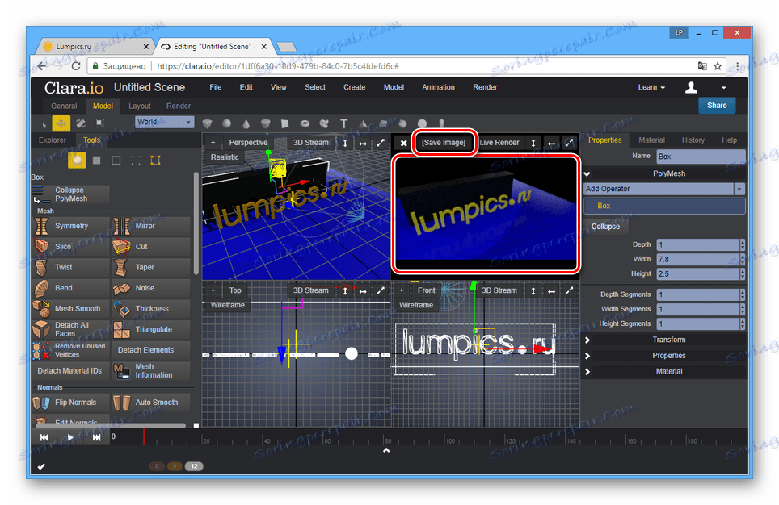Create a cylinder primitive from toolbar
The height and width of the screenshot is (505, 779).
266,123
